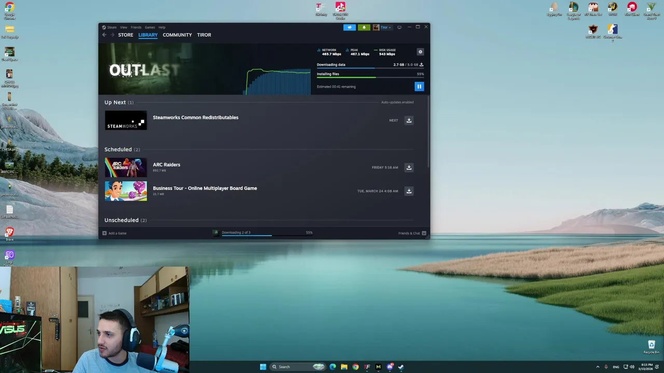664x373 pixels.
Task: Select the Riot Client desktop icon
Action: [632, 9]
